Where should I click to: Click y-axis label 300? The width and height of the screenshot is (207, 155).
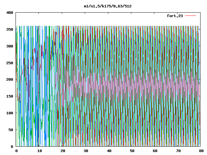(10, 46)
